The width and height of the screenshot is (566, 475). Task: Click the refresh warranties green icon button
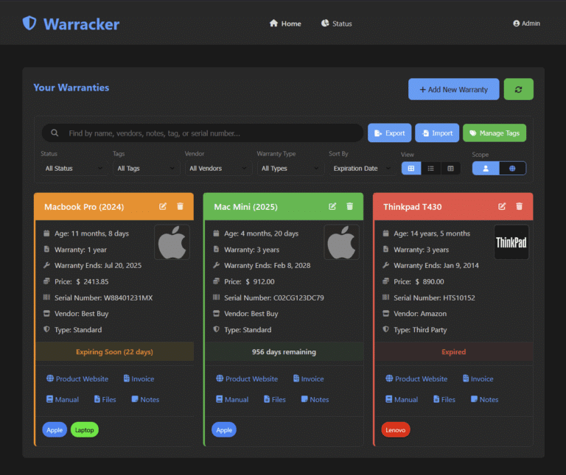click(518, 89)
